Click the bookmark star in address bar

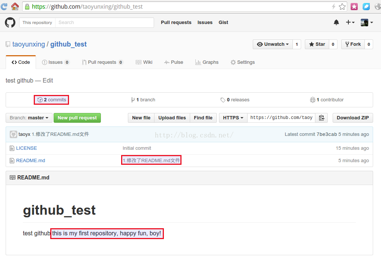[342, 6]
